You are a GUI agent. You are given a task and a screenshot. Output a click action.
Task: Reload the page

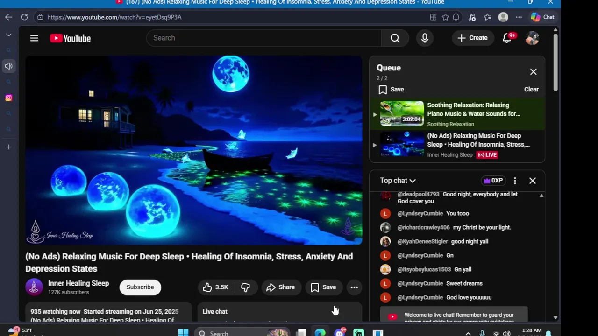coord(24,17)
